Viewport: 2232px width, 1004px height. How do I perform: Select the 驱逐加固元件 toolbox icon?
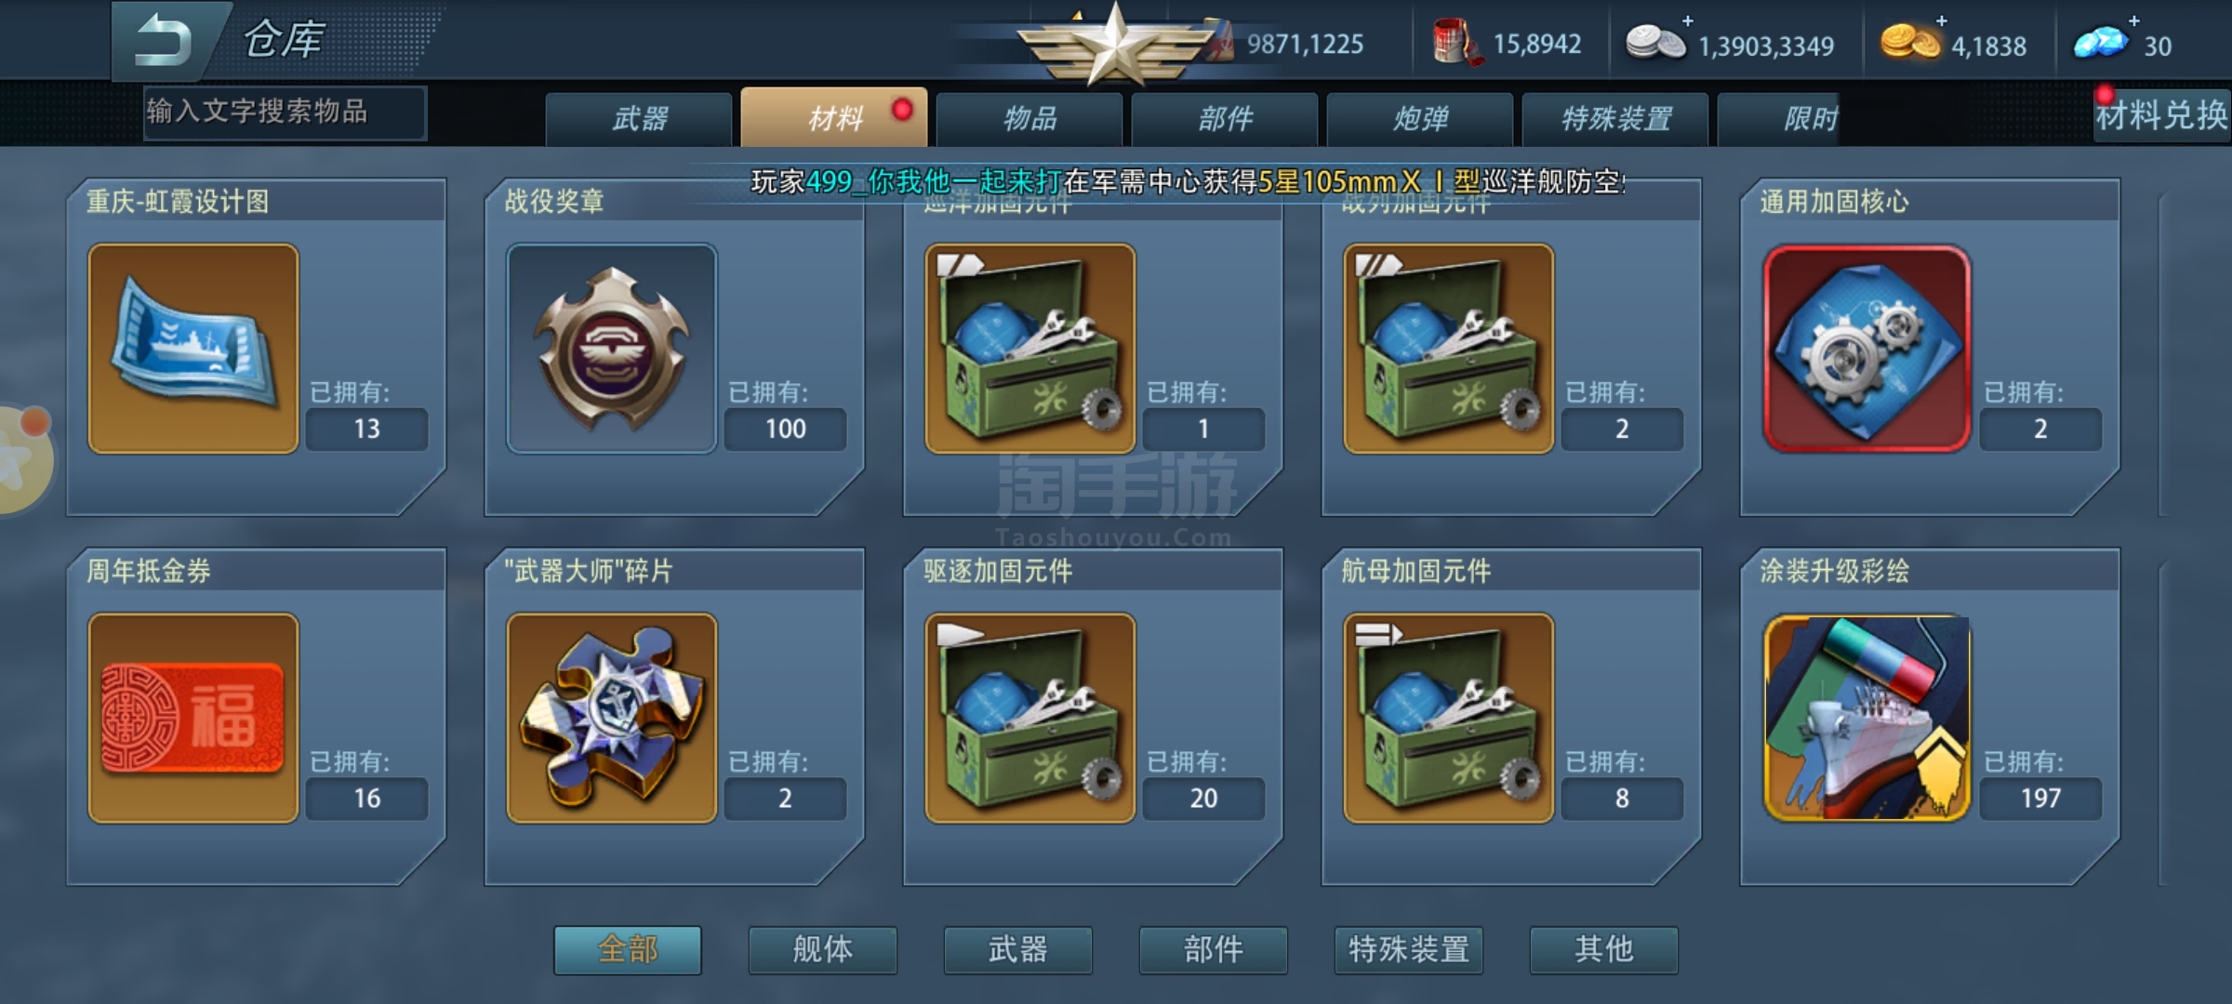point(1030,718)
